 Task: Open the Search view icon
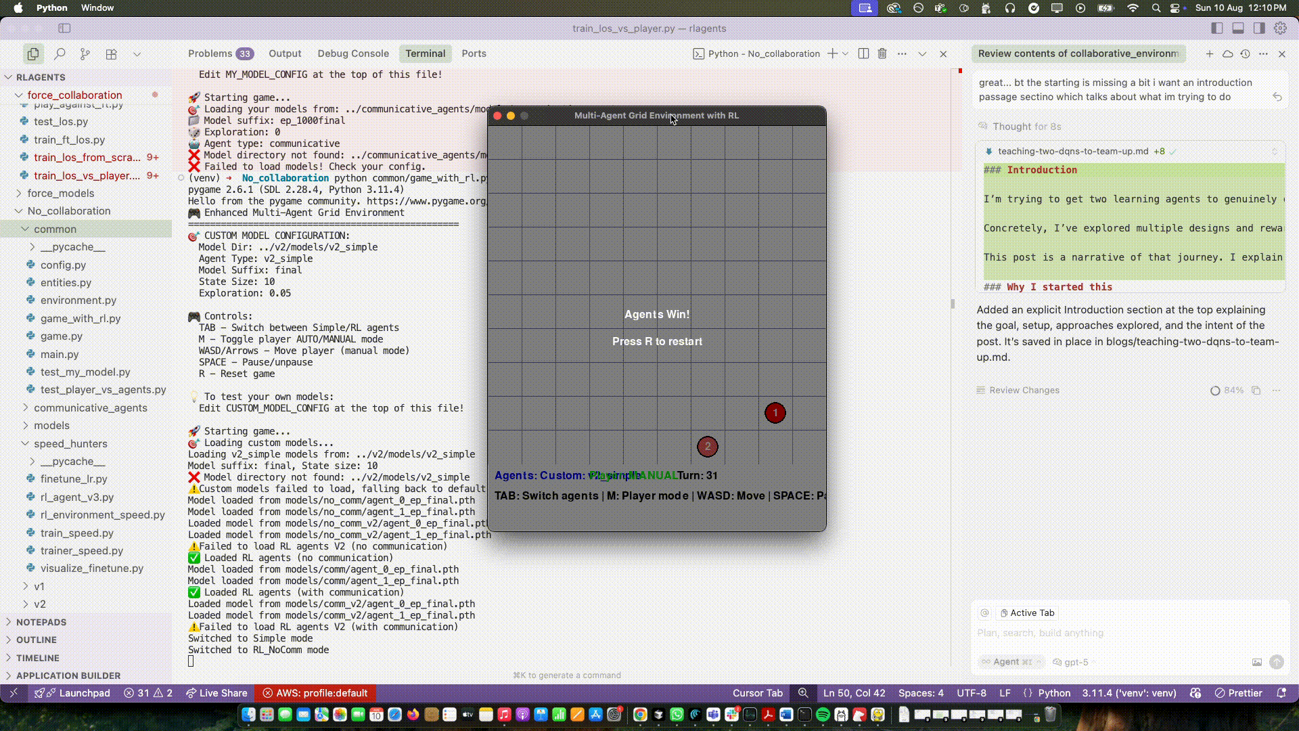(60, 53)
